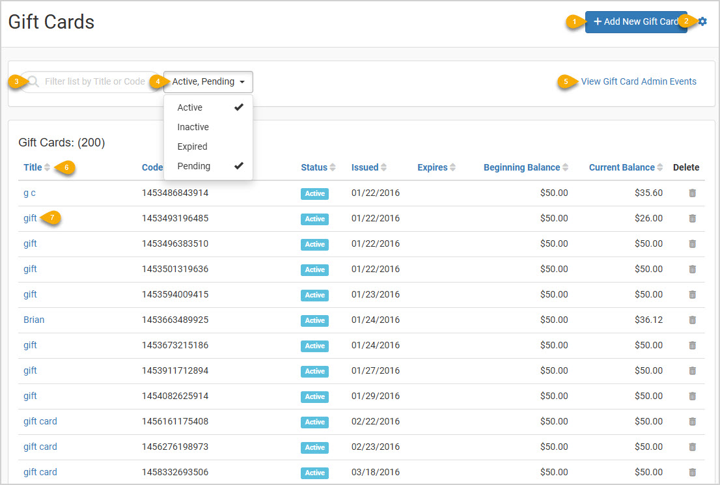Select Inactive in the status filter menu
720x485 pixels.
tap(208, 127)
